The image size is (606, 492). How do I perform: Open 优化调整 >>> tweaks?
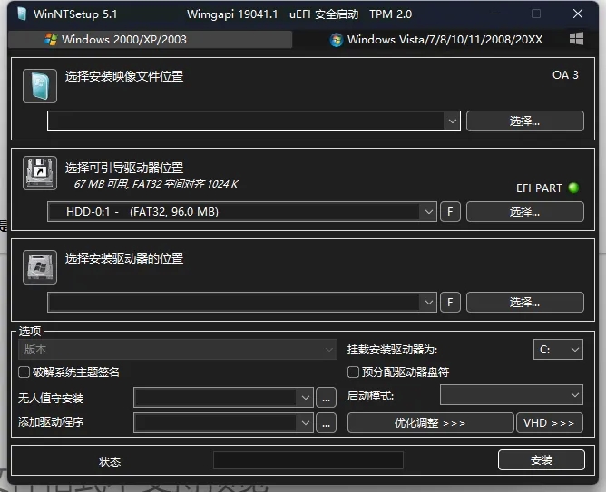coord(430,423)
